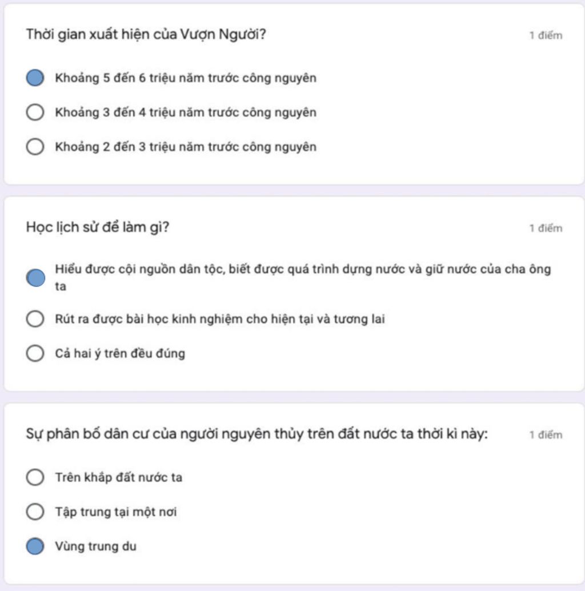Pick the 'Tập trung tại một nơi' radio circle
Image resolution: width=585 pixels, height=591 pixels.
tap(35, 512)
